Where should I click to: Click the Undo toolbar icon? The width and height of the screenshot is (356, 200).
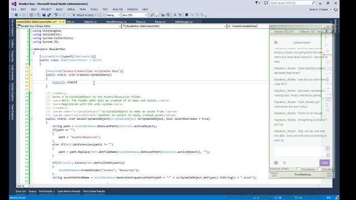pyautogui.click(x=56, y=15)
